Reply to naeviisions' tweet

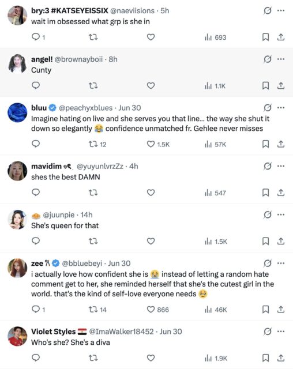(38, 37)
